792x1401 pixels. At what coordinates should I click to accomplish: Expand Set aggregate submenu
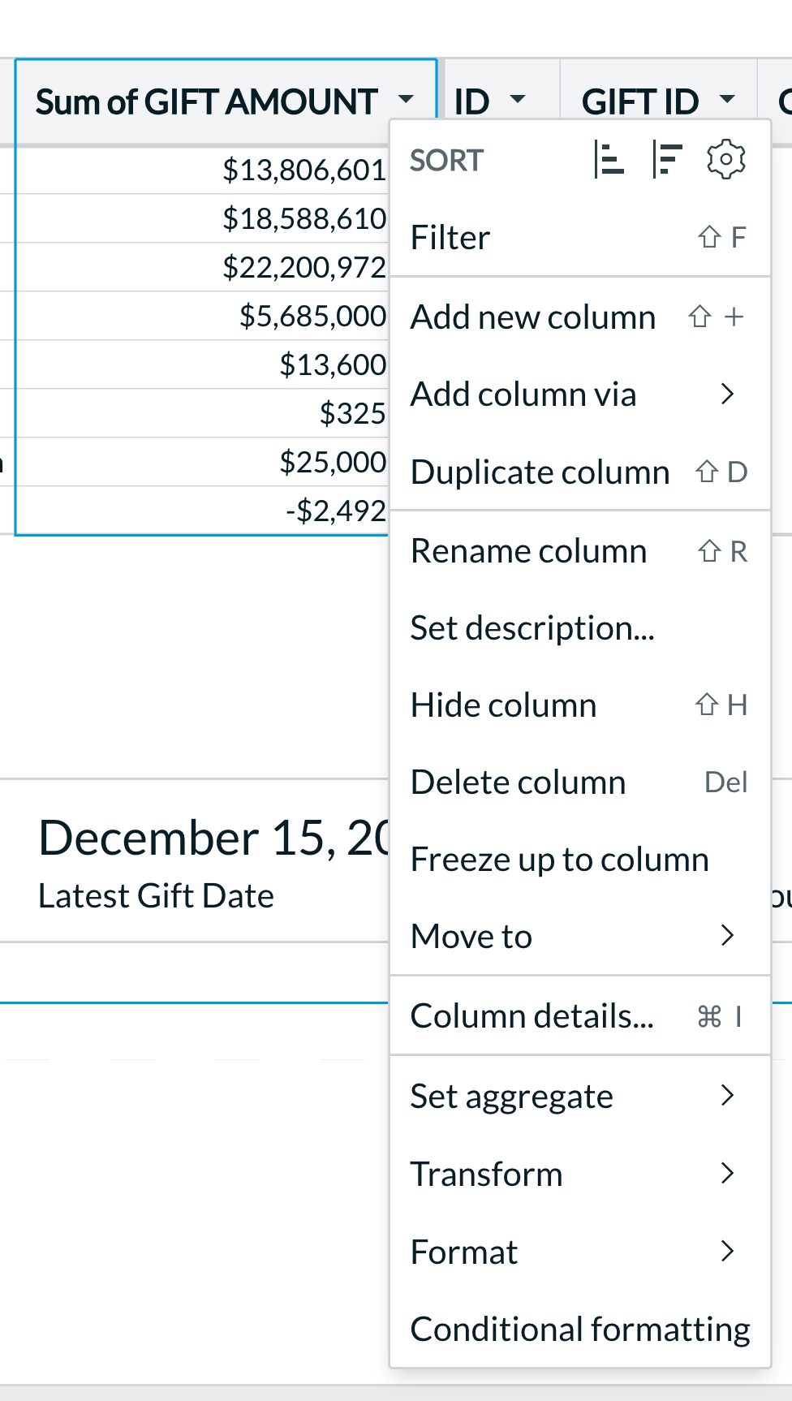click(x=579, y=1097)
